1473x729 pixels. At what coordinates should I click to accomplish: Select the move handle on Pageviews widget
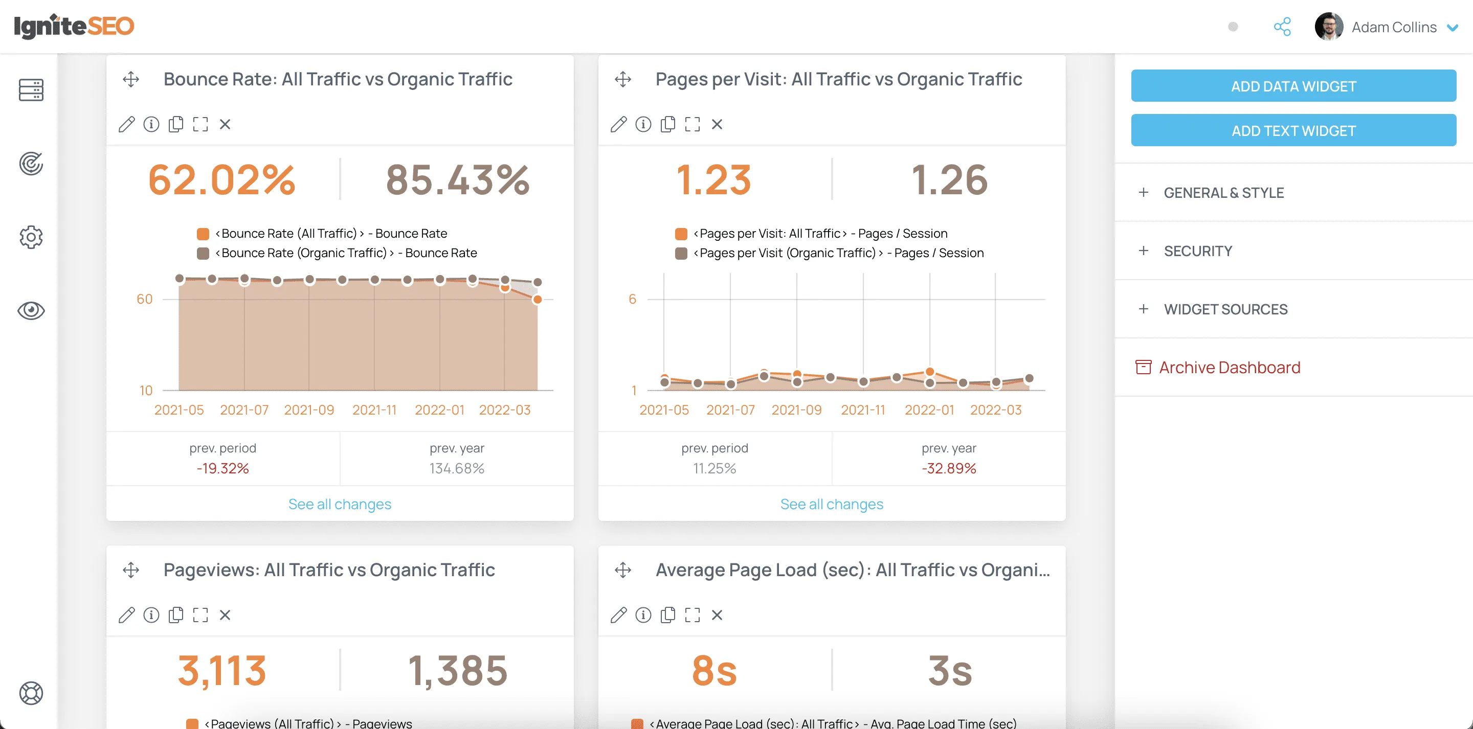point(130,570)
